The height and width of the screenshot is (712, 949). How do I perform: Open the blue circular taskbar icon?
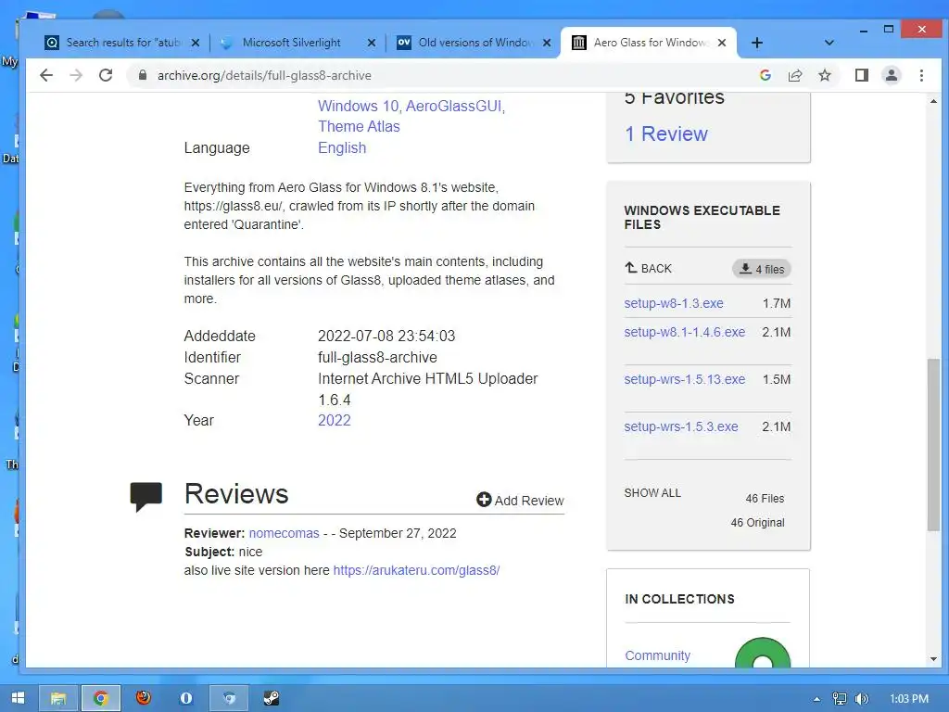pos(185,698)
